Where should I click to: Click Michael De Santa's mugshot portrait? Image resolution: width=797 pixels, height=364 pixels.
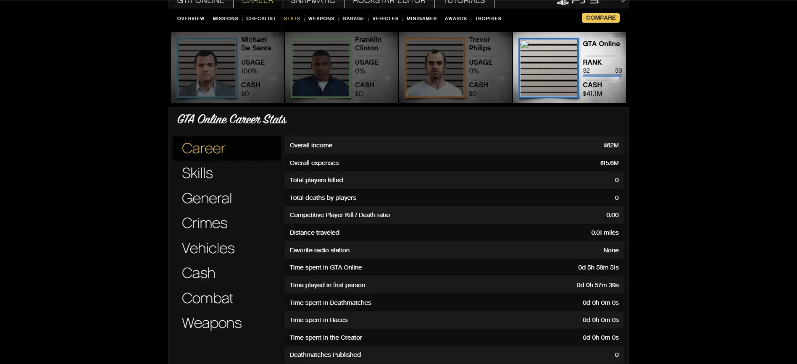pos(207,68)
